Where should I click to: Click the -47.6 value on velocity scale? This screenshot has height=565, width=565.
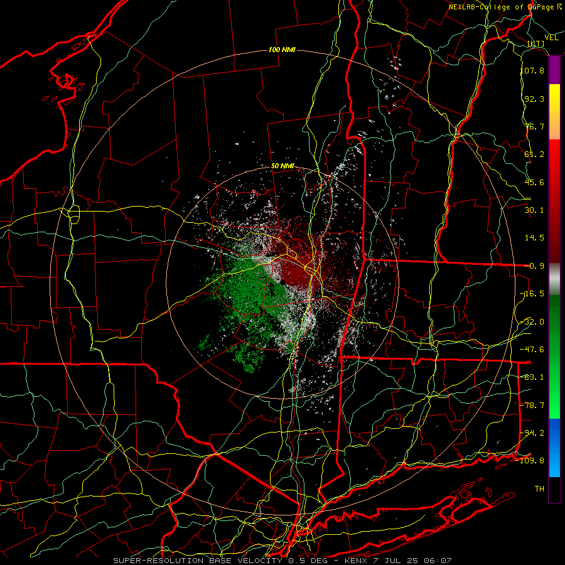[532, 350]
